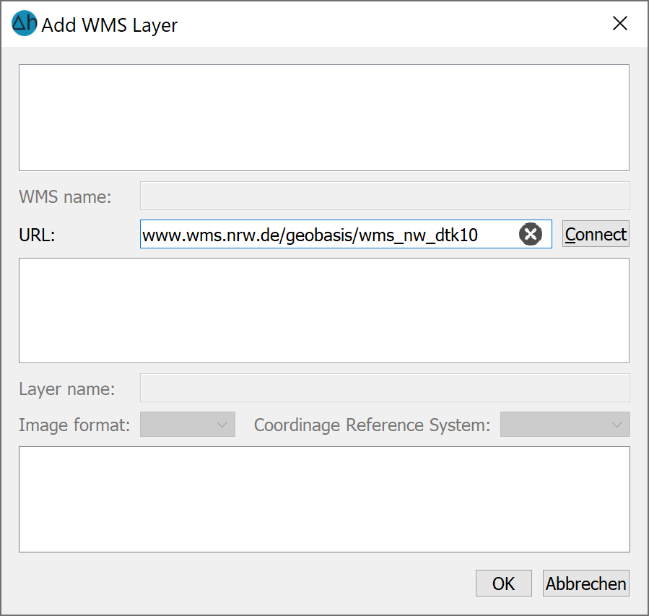This screenshot has width=649, height=616.
Task: Click the Layer name label
Action: [66, 389]
